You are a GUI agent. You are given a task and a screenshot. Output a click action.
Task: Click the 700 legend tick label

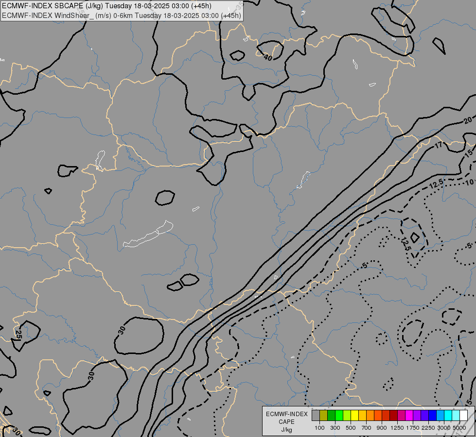367,428
